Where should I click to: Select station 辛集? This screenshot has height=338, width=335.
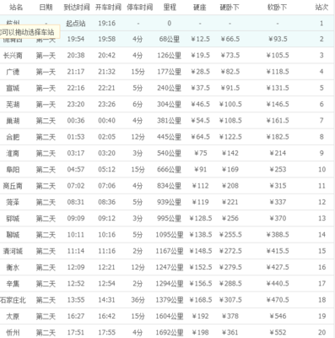(x=13, y=284)
